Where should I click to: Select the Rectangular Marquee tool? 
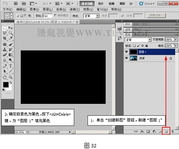(5, 28)
